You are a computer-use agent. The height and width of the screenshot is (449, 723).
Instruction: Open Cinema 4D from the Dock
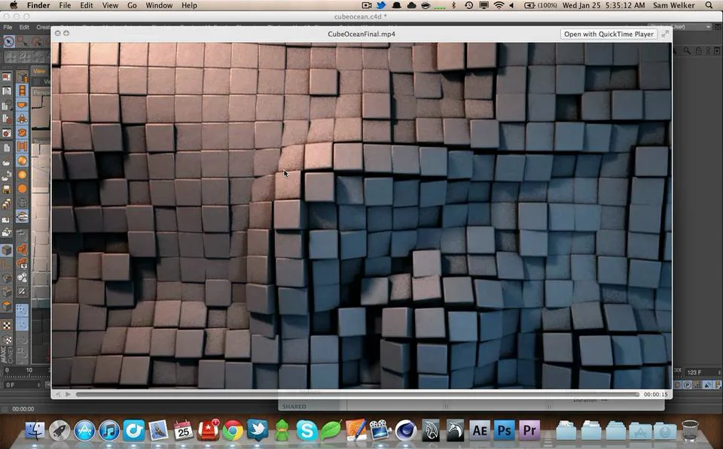pos(406,431)
